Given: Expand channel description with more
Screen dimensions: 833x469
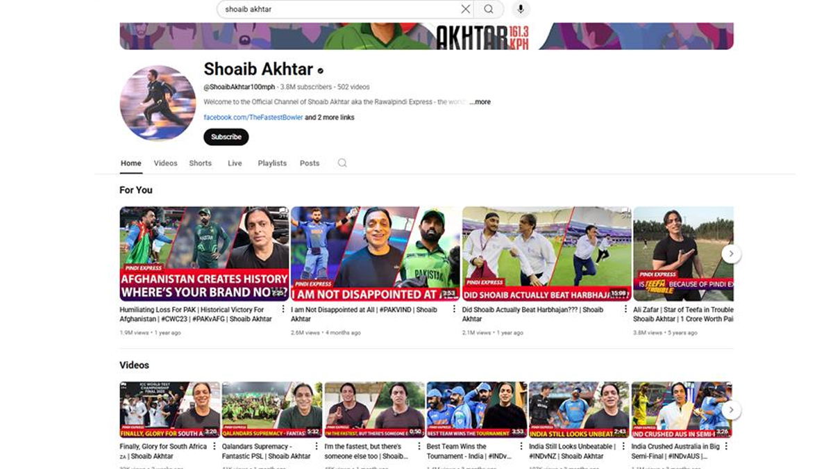Looking at the screenshot, I should coord(480,102).
